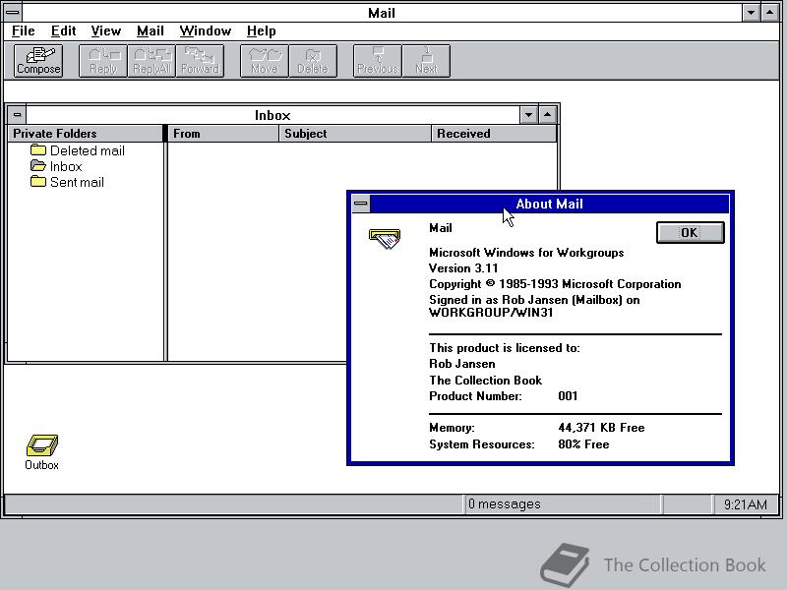Open the About Mail dialog control menu
787x590 pixels.
tap(360, 204)
